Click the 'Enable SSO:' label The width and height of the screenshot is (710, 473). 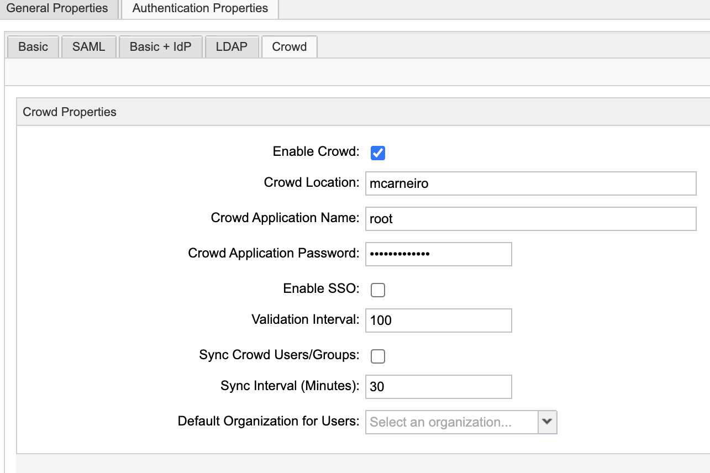click(x=322, y=288)
